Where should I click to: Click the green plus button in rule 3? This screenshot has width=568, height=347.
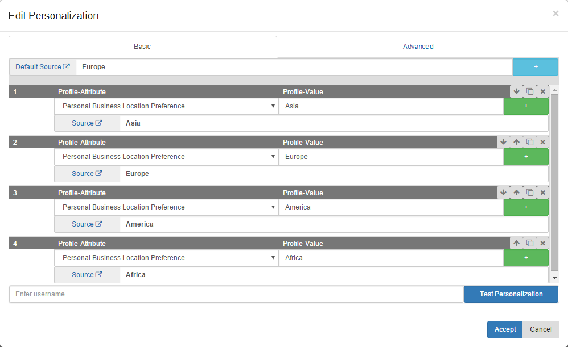(x=526, y=207)
